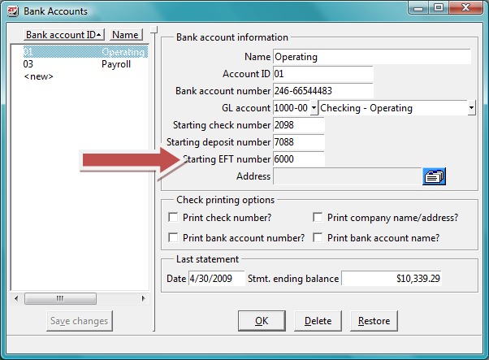Click the splitter handle beside the account list
The width and height of the screenshot is (489, 360).
pos(154,29)
